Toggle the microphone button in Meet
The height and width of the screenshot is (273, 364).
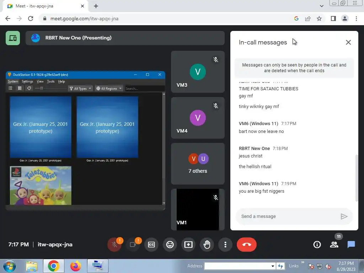[x=114, y=245]
